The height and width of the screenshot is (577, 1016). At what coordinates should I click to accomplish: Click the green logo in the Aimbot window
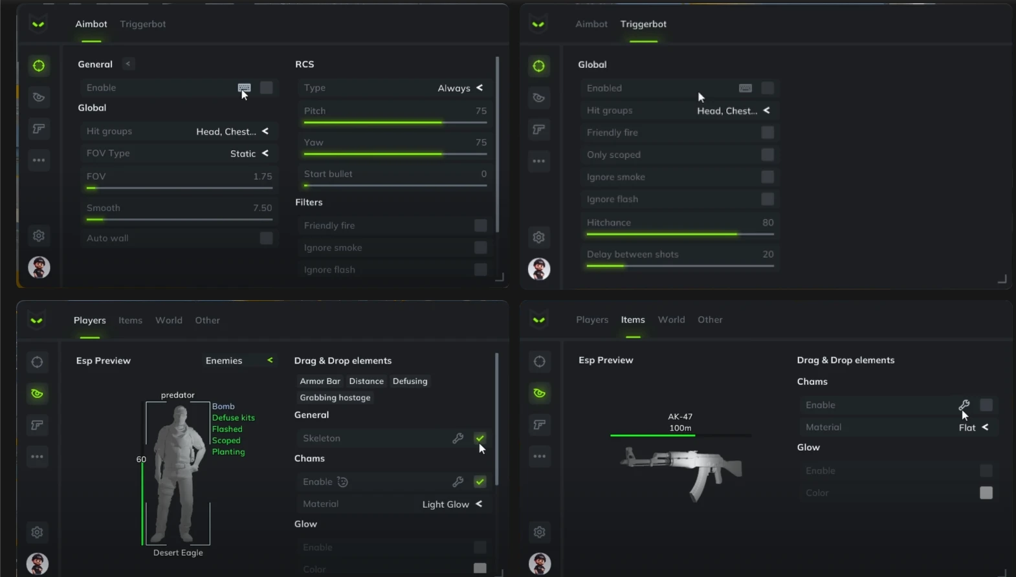(38, 25)
